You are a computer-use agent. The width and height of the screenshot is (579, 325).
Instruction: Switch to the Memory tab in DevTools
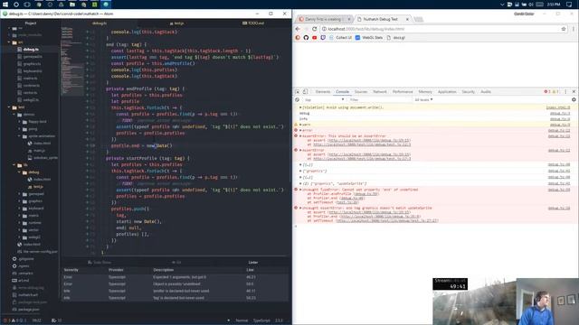coord(425,91)
